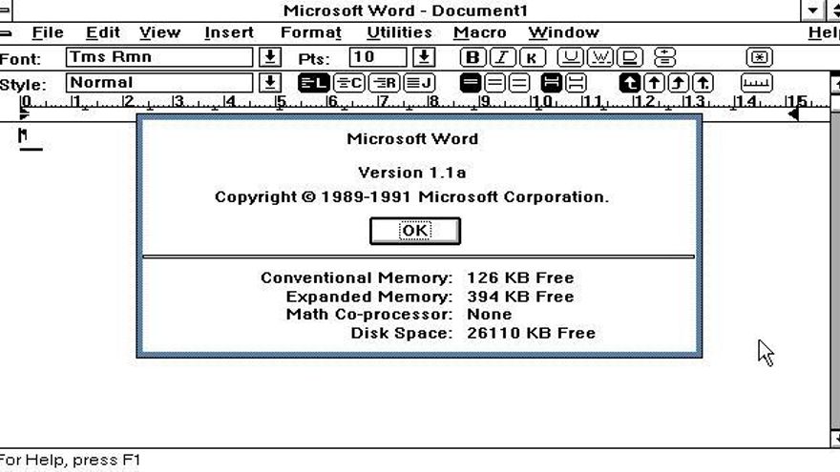Open the Format menu
840x472 pixels.
(x=310, y=33)
